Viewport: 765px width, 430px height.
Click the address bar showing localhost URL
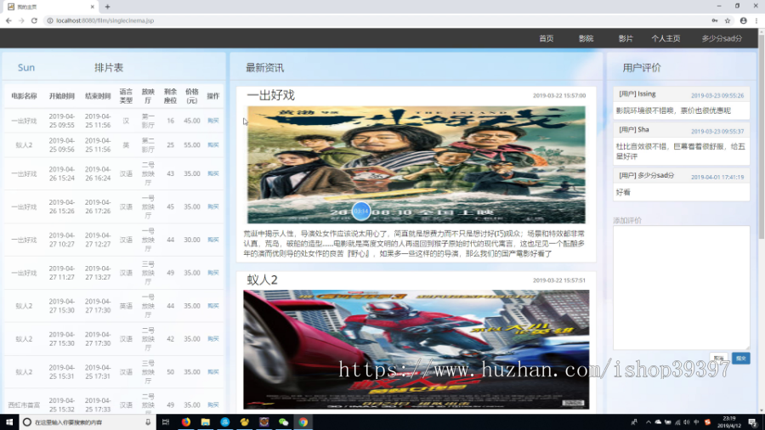tap(376, 20)
